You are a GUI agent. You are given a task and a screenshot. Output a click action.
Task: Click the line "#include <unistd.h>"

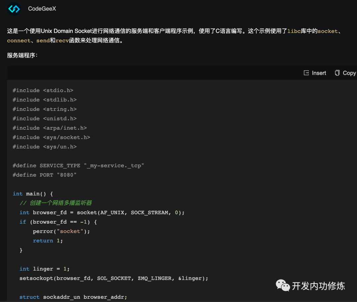click(45, 118)
